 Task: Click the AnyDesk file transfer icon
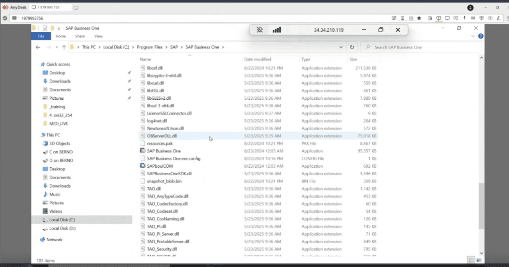pyautogui.click(x=430, y=18)
